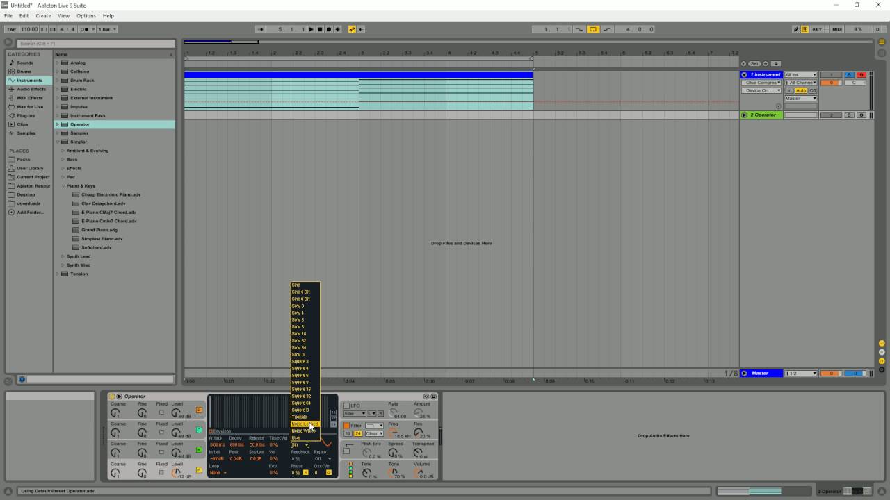The image size is (890, 500).
Task: Toggle the yellow Automation Arm button
Action: click(352, 29)
